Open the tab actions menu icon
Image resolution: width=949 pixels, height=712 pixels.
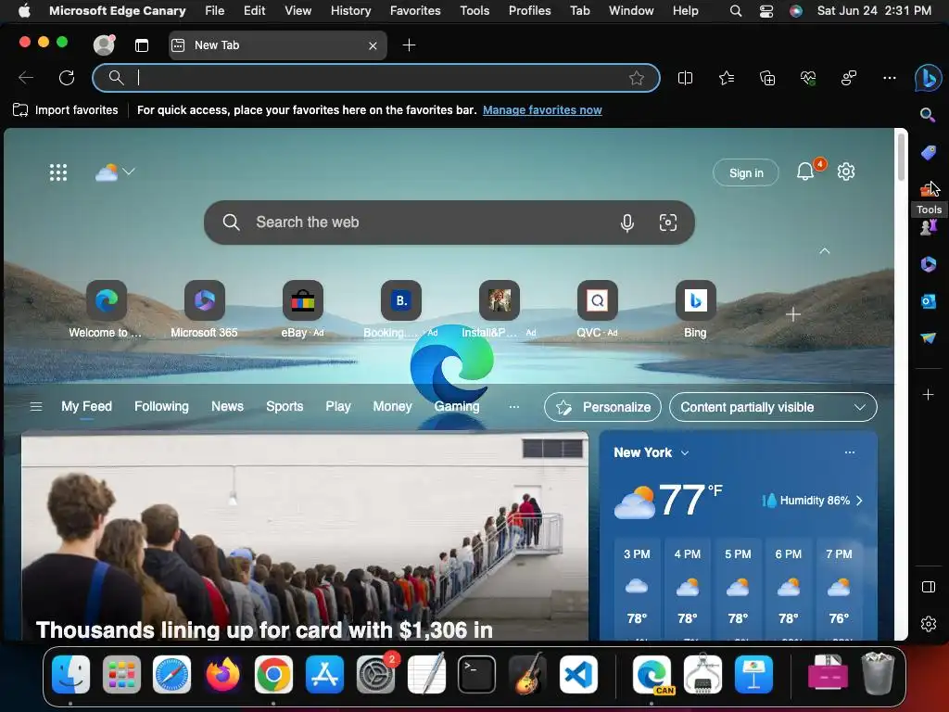tap(142, 44)
